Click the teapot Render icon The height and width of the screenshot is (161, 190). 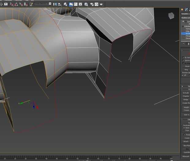(x=101, y=4)
